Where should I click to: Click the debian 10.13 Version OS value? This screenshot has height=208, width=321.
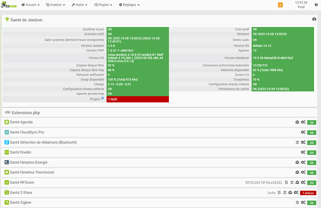(262, 46)
